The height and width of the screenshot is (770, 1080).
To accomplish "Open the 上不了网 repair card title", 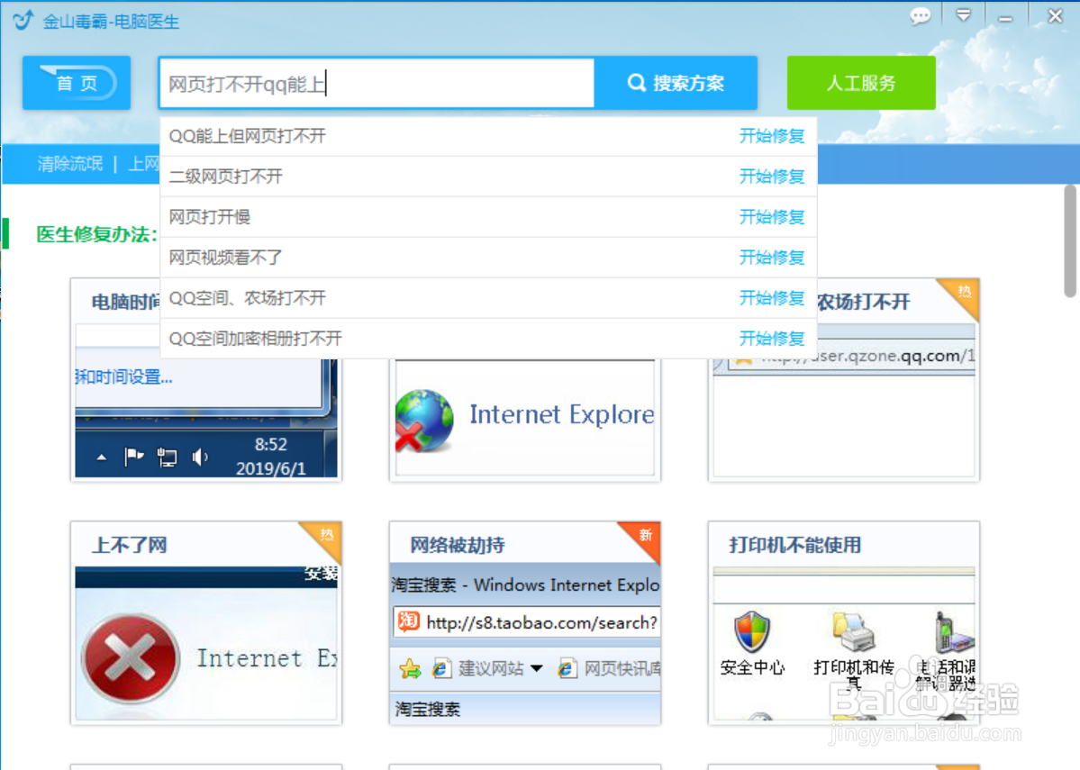I will tap(130, 546).
